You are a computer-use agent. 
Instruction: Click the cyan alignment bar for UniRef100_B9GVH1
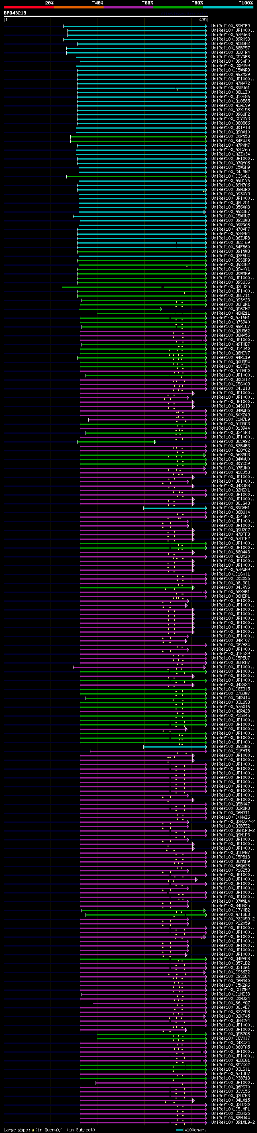tap(175, 508)
